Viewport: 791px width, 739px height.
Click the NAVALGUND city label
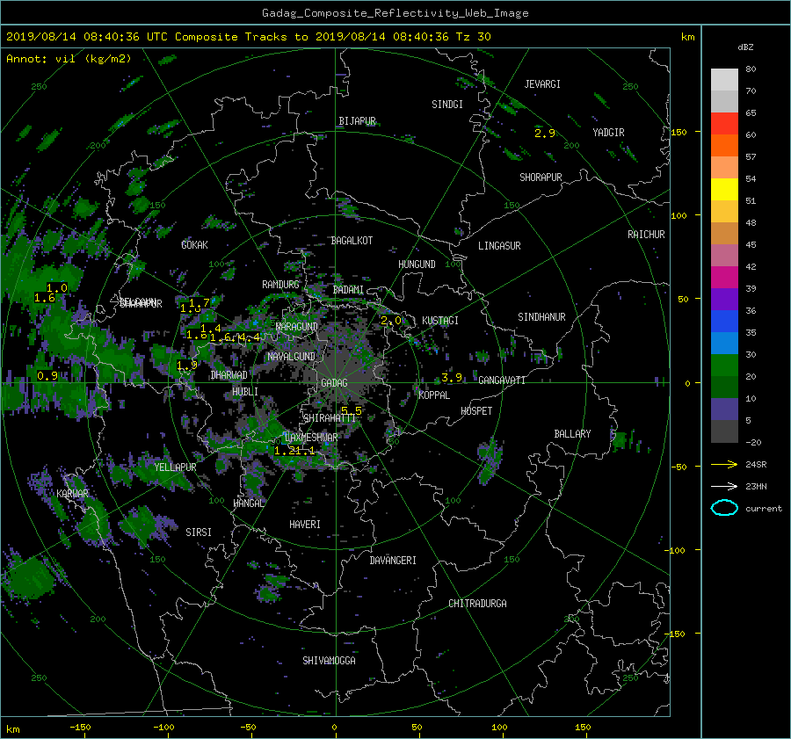point(291,357)
